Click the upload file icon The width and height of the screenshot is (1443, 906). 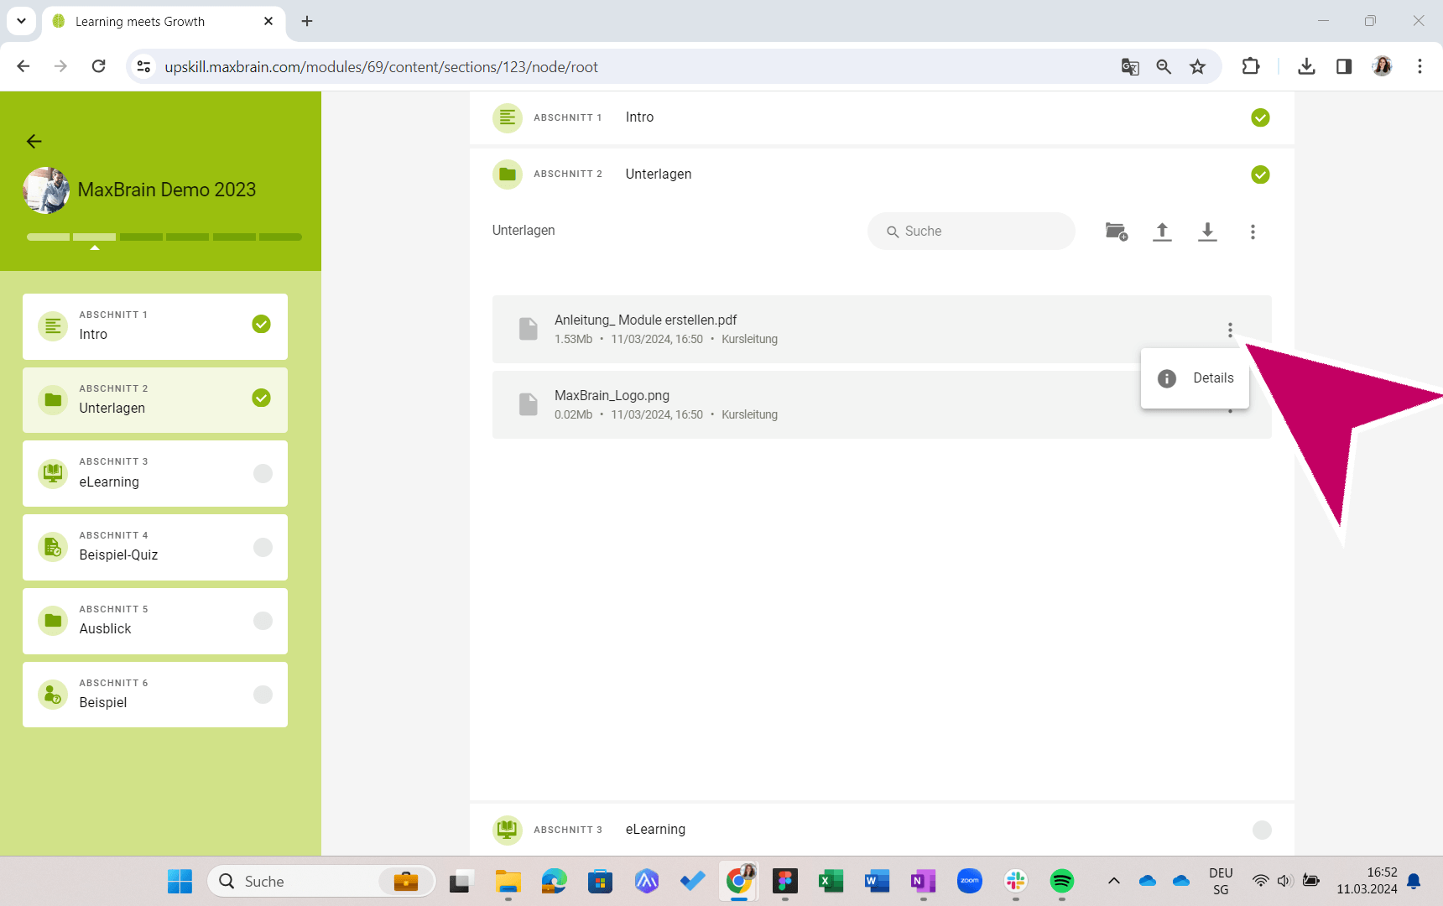1162,232
